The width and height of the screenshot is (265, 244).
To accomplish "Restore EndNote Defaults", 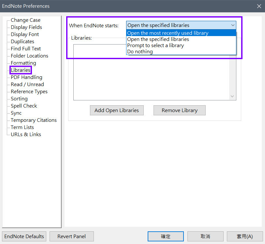I will (24, 237).
